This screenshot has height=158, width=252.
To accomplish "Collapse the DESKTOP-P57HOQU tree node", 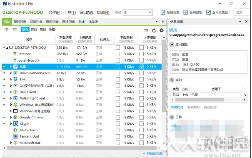I will pos(7,48).
